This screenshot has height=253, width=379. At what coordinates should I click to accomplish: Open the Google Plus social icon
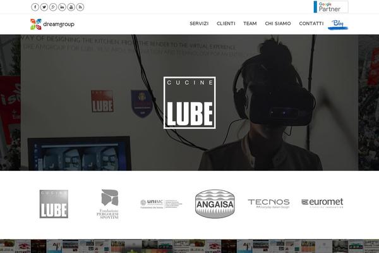pos(53,7)
